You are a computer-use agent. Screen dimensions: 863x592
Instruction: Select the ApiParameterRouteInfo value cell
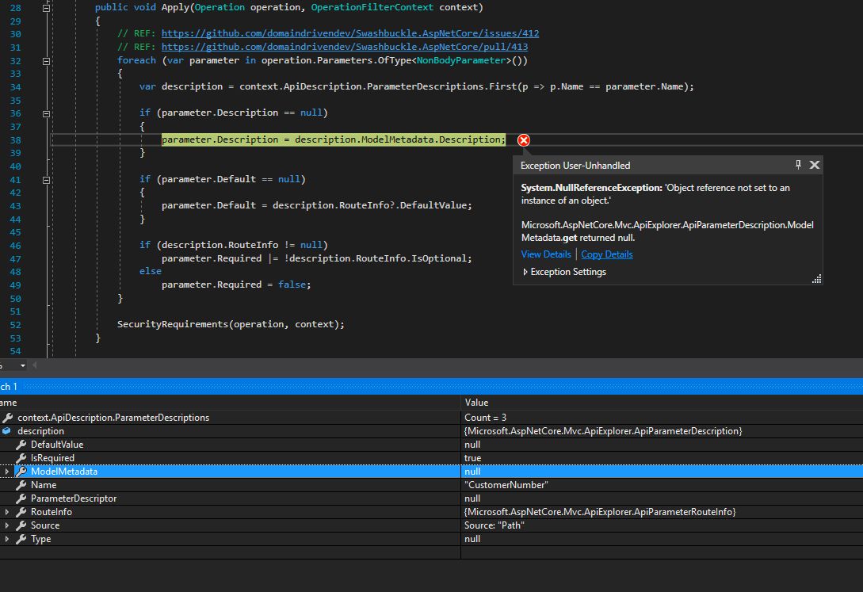[662, 512]
